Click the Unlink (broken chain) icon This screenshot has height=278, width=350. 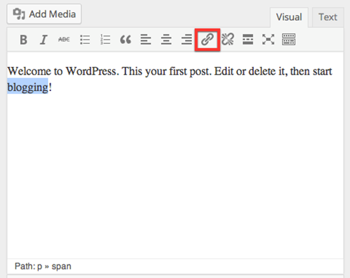tap(227, 39)
